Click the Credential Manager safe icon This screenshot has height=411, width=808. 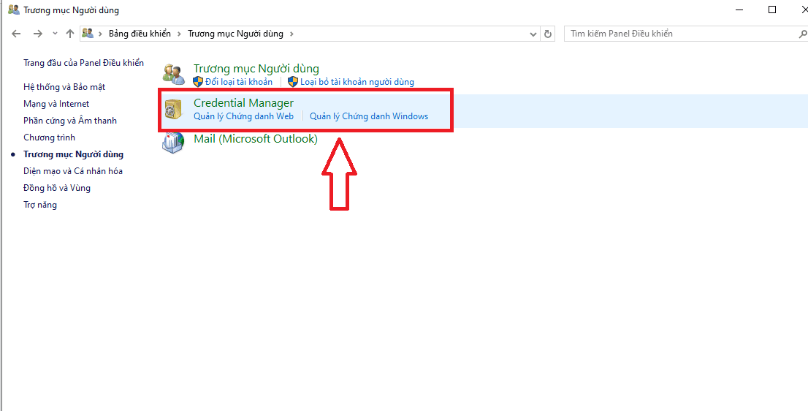(x=173, y=109)
